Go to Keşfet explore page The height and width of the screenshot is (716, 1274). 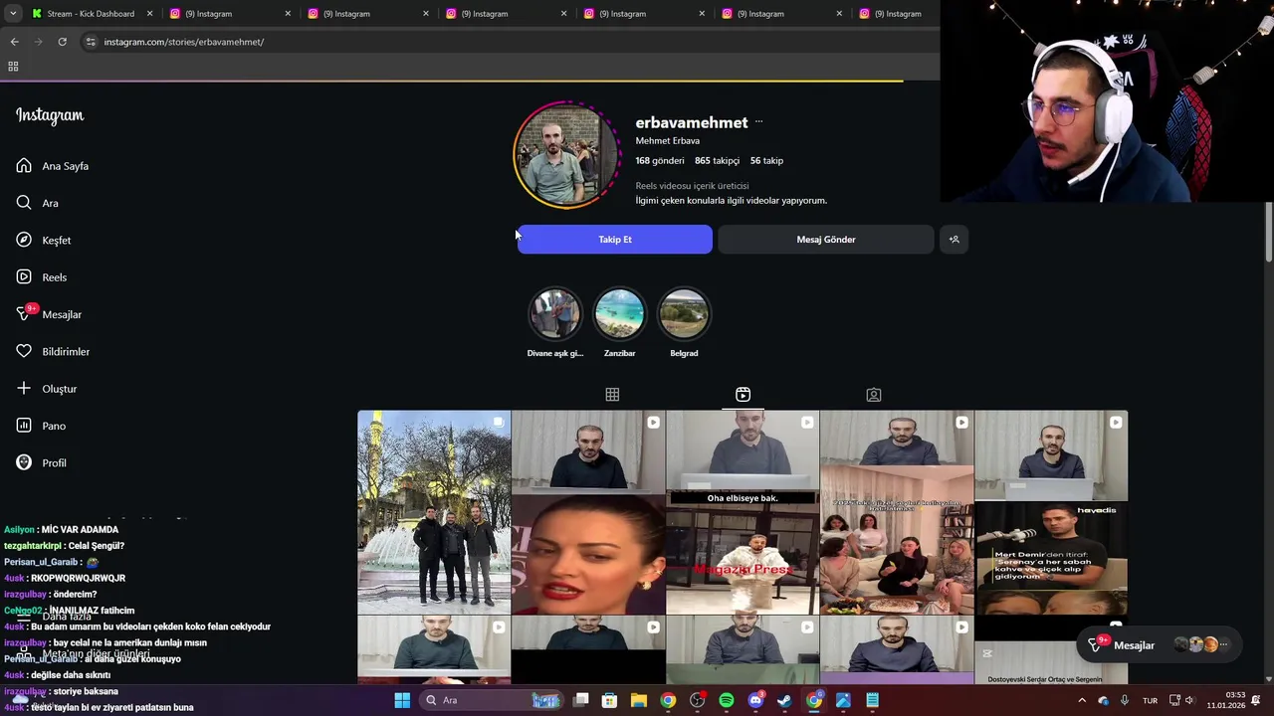click(x=43, y=240)
